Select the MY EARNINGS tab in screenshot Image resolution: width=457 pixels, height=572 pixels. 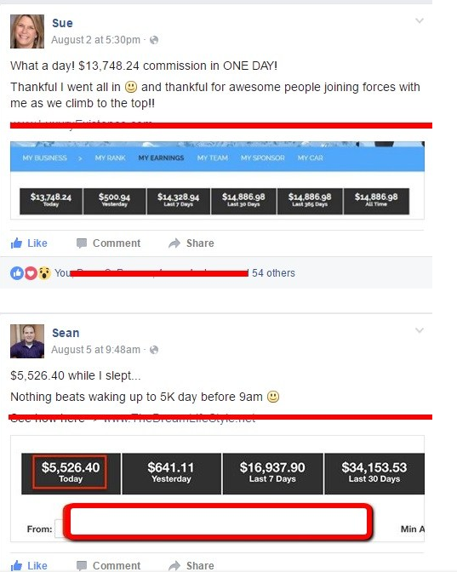coord(161,158)
